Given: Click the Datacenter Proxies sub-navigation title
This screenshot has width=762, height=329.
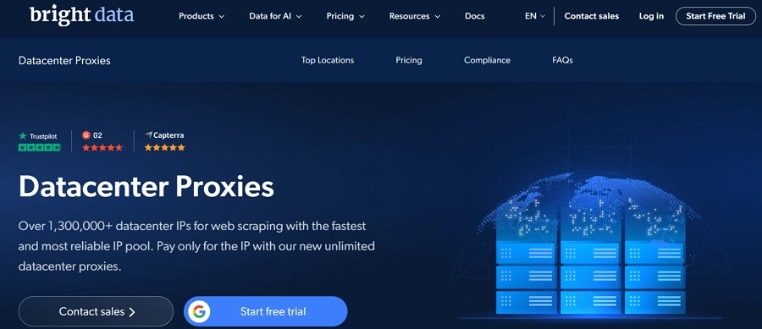Looking at the screenshot, I should tap(64, 61).
